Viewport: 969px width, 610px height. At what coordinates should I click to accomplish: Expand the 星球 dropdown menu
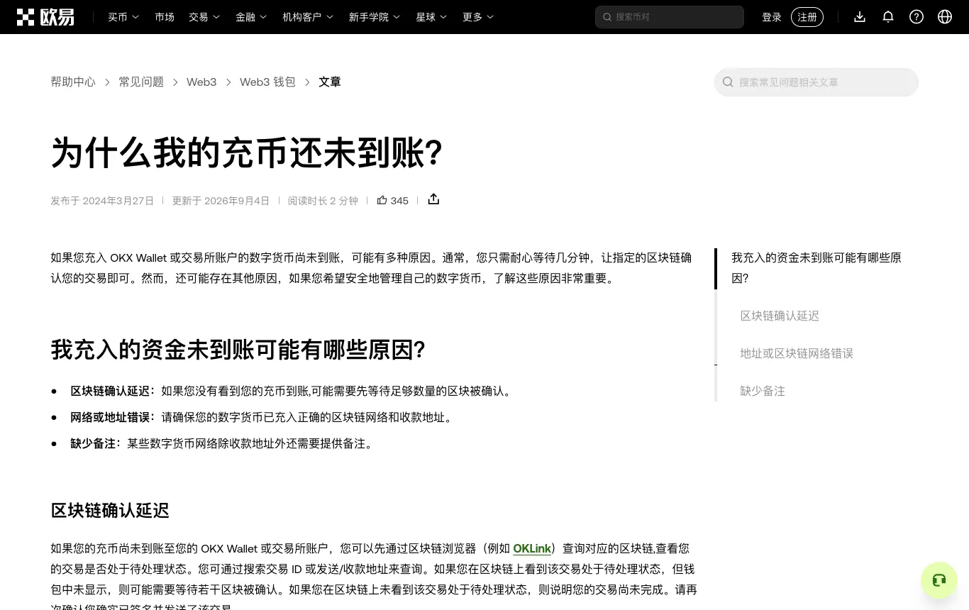[x=431, y=17]
